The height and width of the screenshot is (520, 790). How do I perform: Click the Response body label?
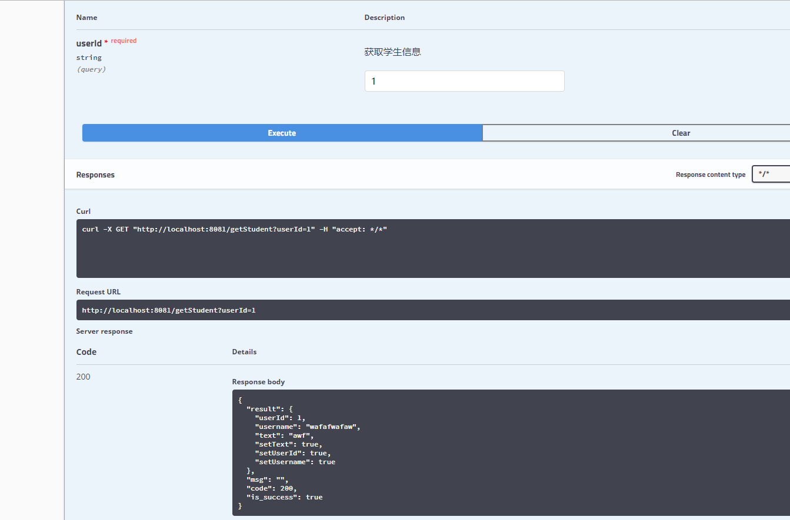pyautogui.click(x=258, y=382)
